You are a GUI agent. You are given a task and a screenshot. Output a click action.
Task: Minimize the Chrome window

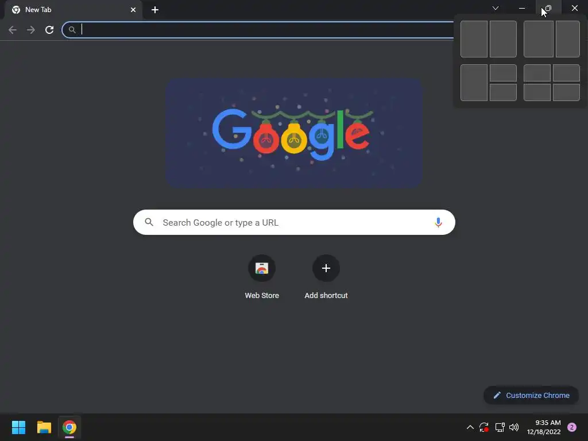pyautogui.click(x=521, y=8)
